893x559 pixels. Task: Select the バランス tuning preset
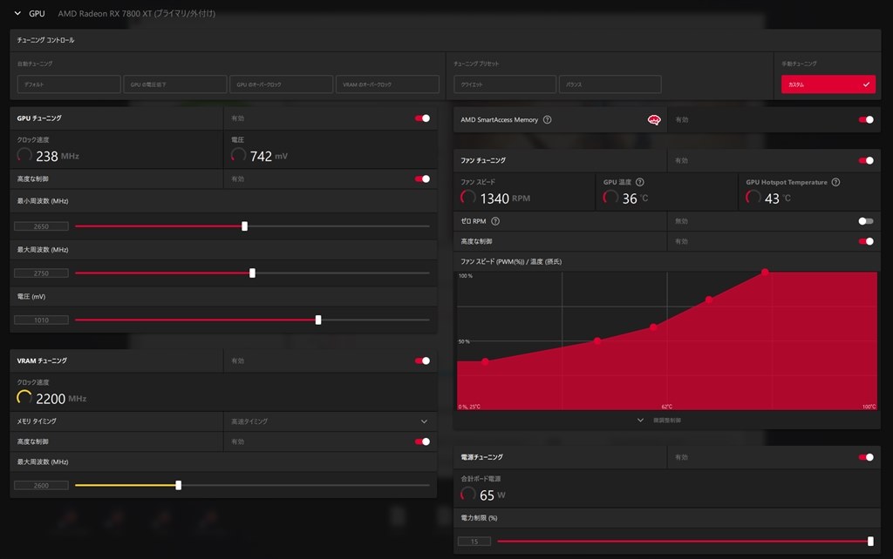click(610, 84)
